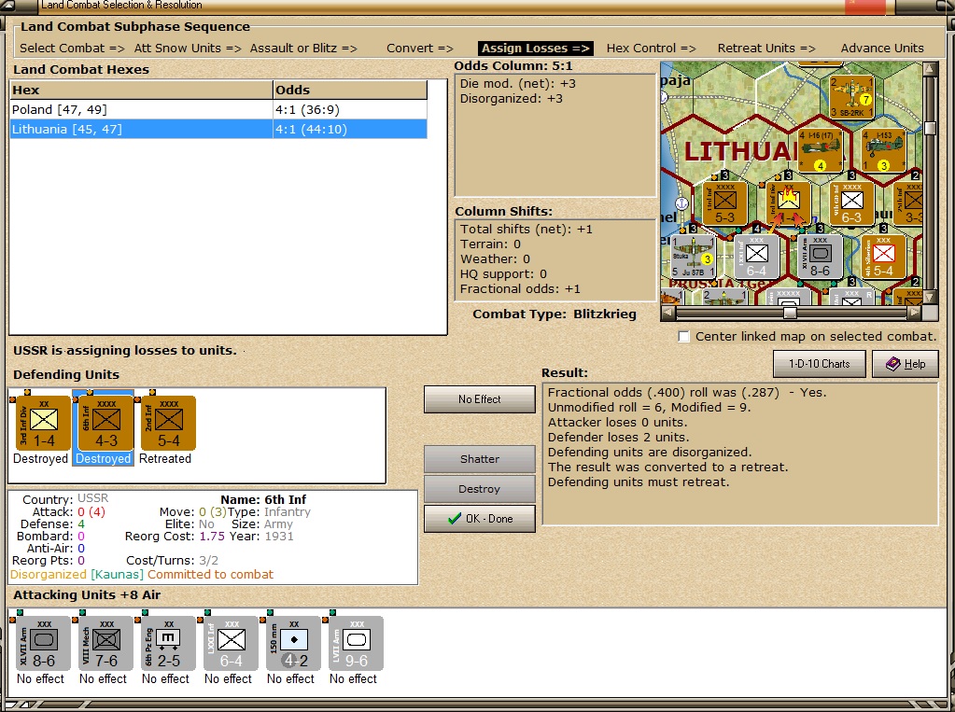Click the map horizontal scrollbar thumb
955x712 pixels.
[x=790, y=313]
